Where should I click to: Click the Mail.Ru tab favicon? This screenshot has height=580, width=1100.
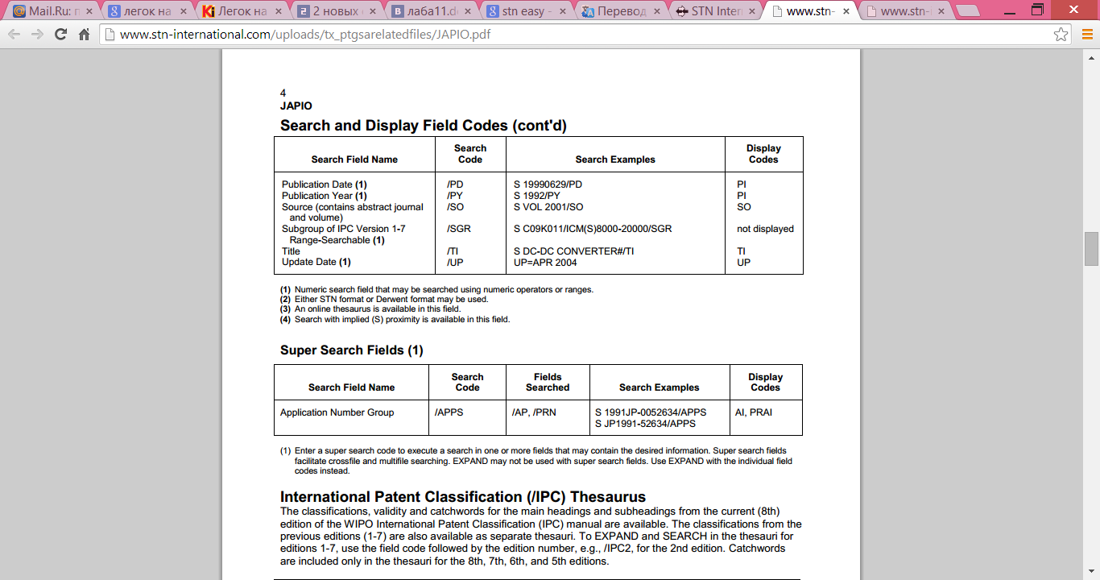coord(19,11)
